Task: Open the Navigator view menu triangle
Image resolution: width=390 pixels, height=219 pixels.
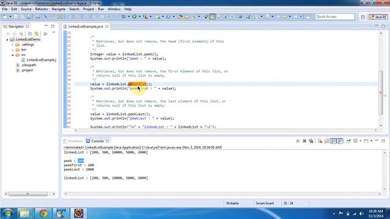Action: coord(54,32)
